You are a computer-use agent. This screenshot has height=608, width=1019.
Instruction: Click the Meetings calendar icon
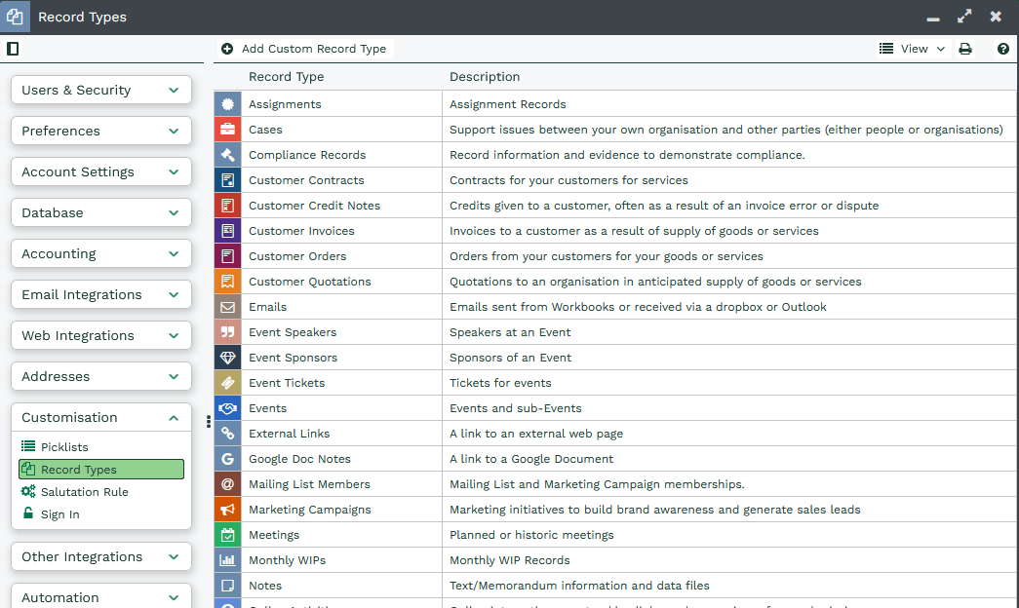227,535
